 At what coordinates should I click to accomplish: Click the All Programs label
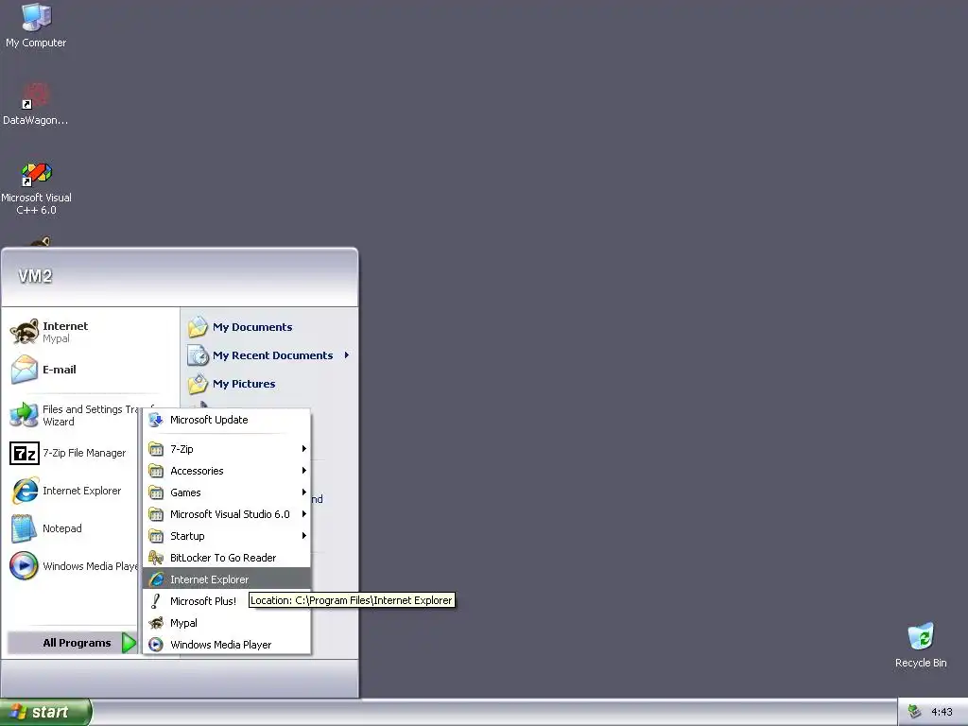pos(77,643)
